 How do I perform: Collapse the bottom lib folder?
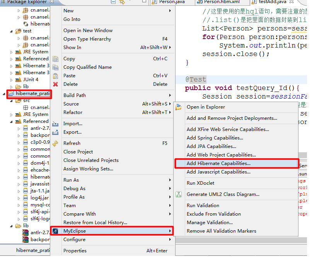pyautogui.click(x=11, y=226)
